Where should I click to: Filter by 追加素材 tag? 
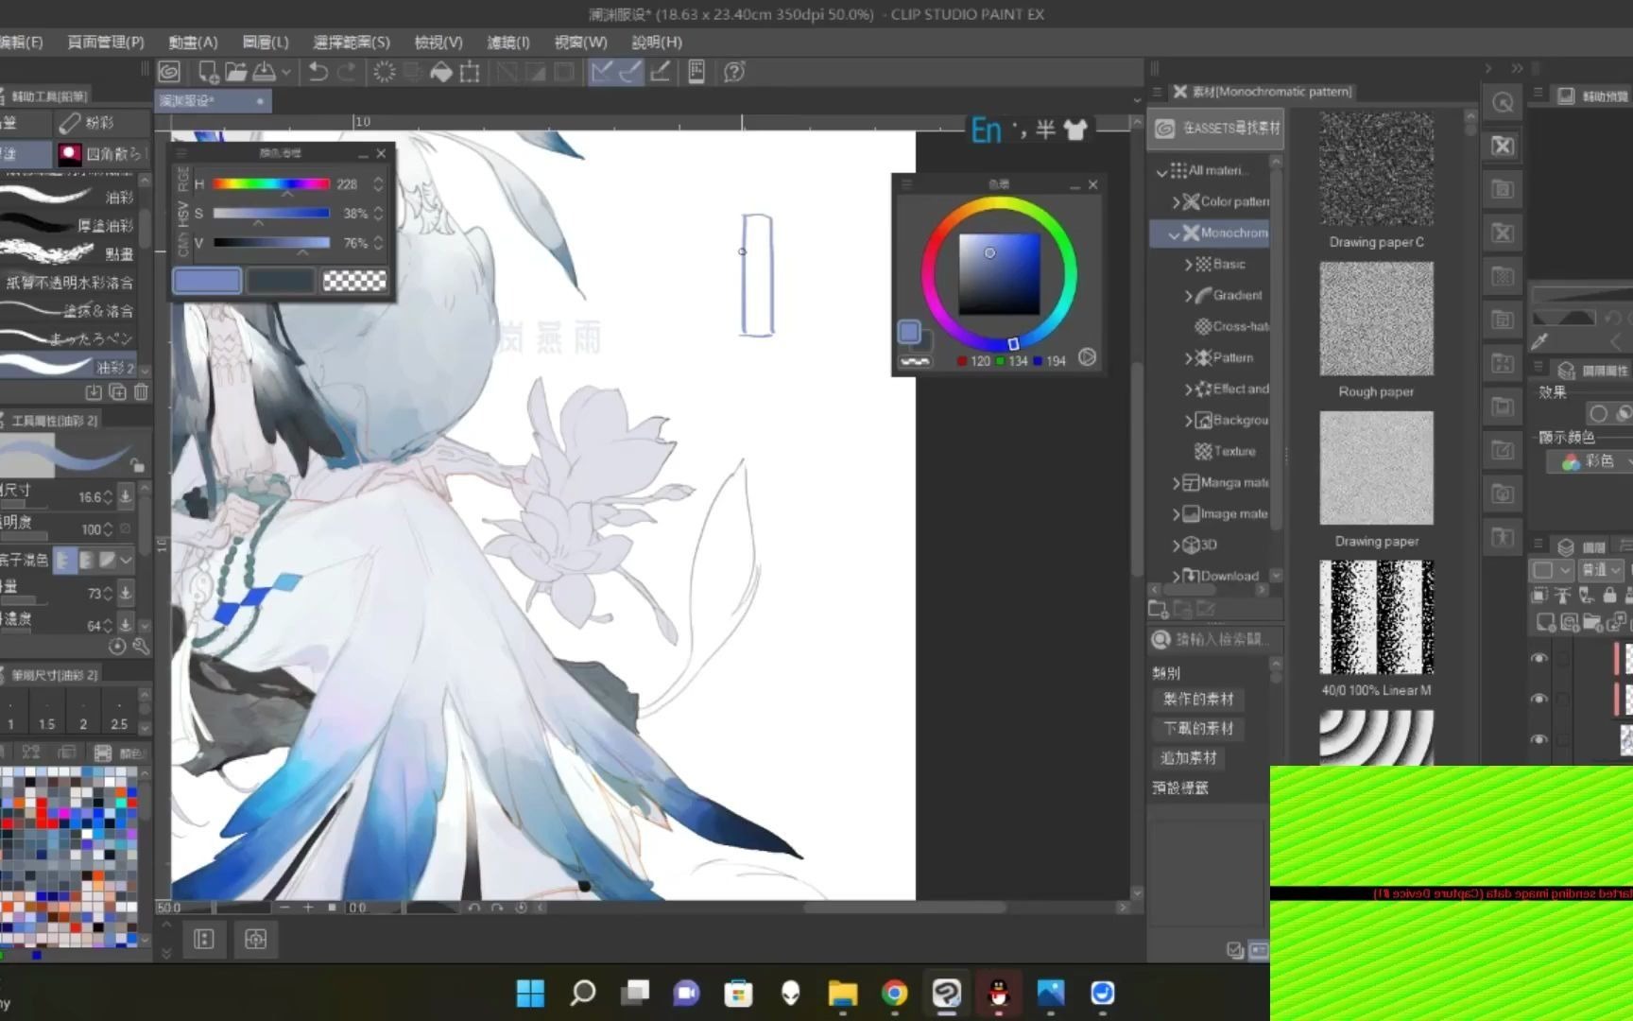(1189, 757)
